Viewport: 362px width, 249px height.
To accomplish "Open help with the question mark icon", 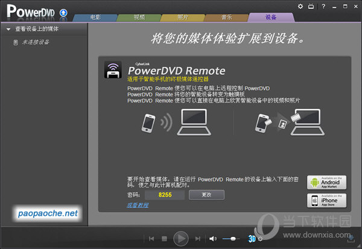I will (x=323, y=7).
